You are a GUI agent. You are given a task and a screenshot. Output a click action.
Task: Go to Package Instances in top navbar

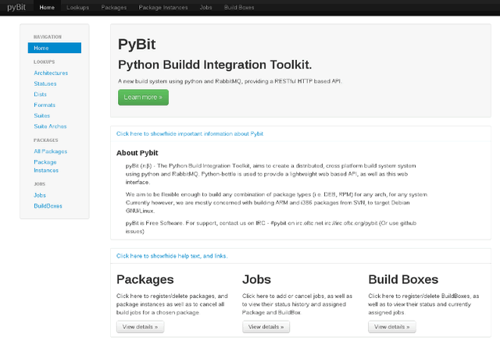pos(163,7)
